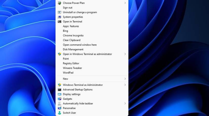Click the System properties monitor icon
This screenshot has width=209, height=116.
60,17
